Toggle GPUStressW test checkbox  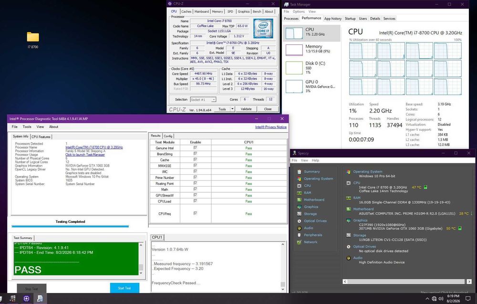(x=195, y=195)
